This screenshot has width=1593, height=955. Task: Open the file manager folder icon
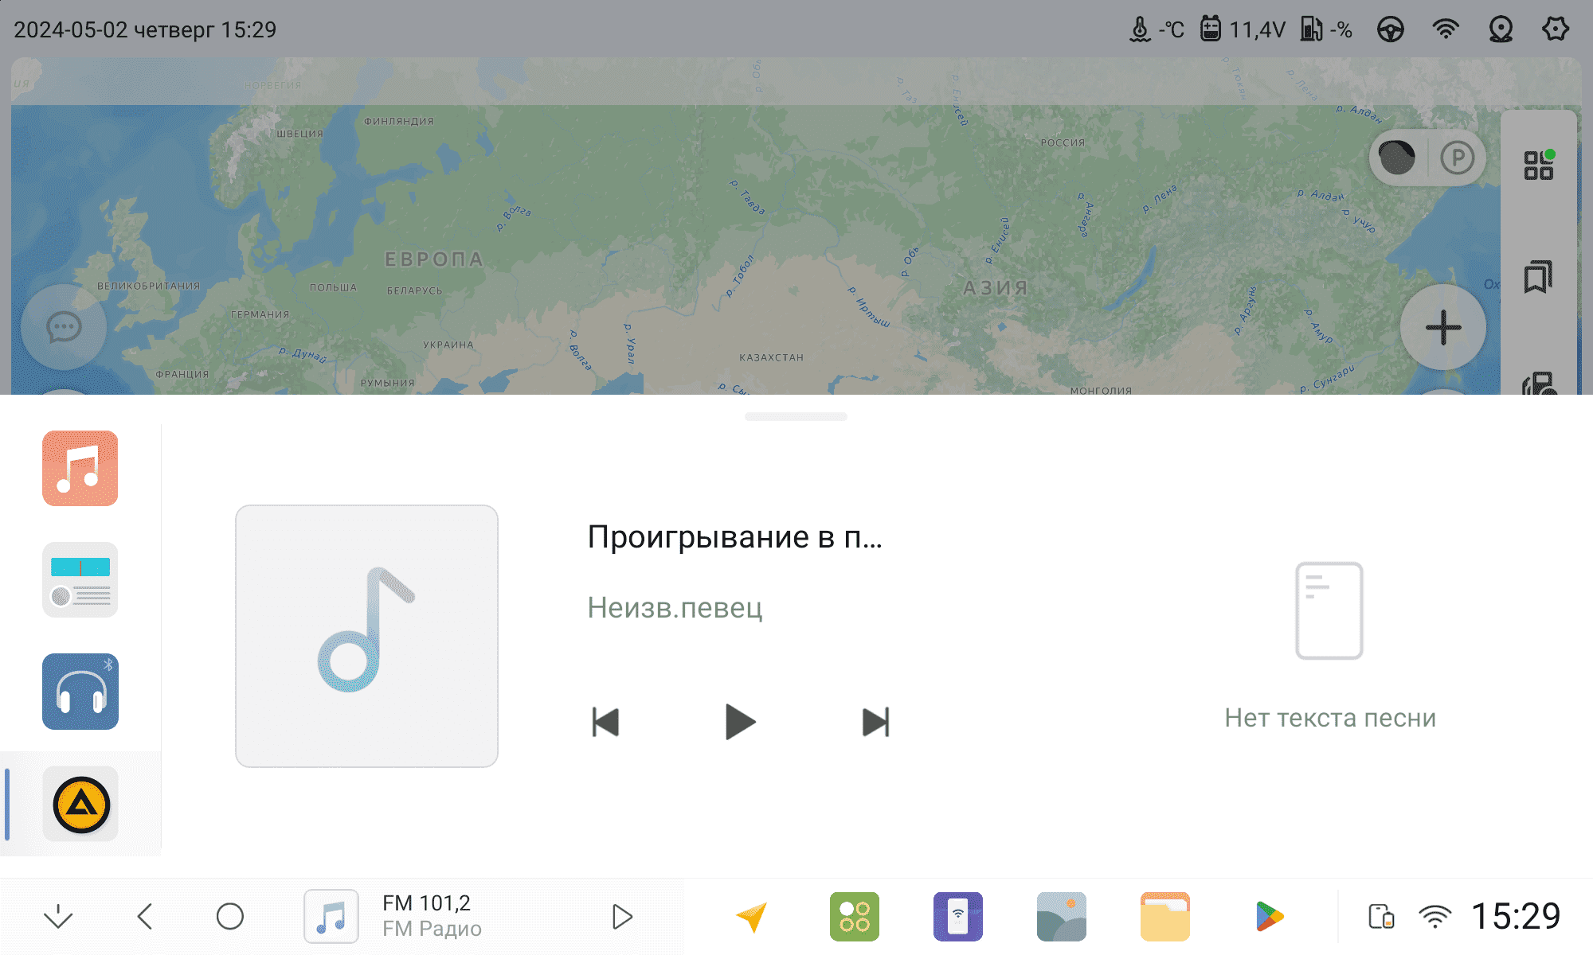click(1164, 916)
